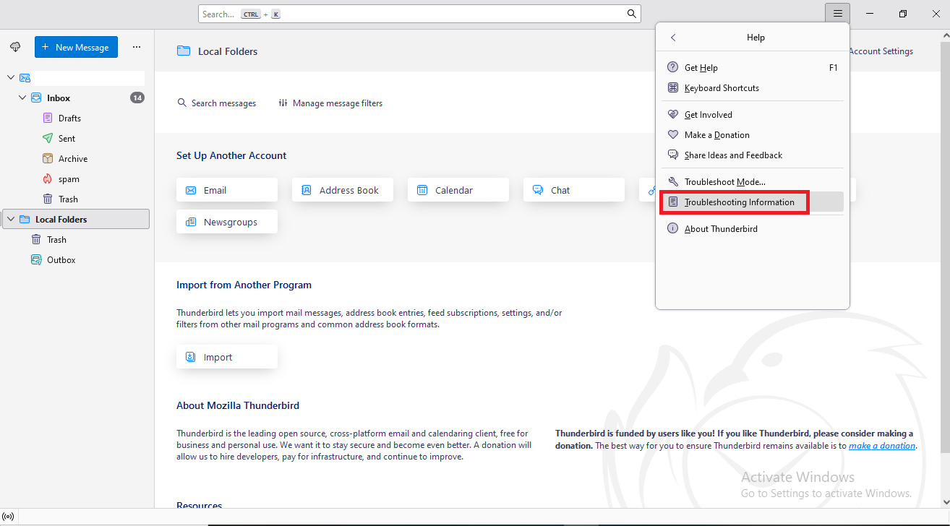Image resolution: width=950 pixels, height=526 pixels.
Task: Click the Archive folder box icon
Action: click(48, 159)
